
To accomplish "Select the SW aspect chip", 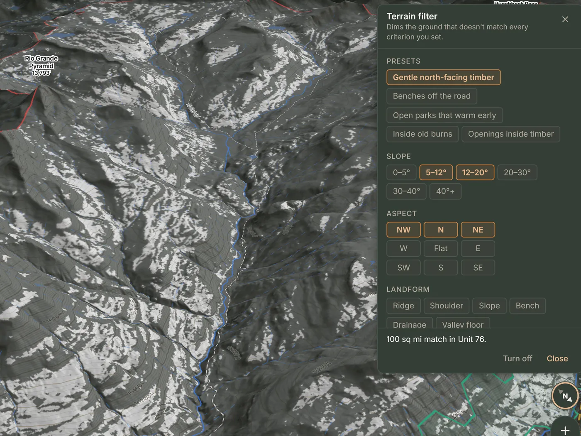I will tap(403, 267).
